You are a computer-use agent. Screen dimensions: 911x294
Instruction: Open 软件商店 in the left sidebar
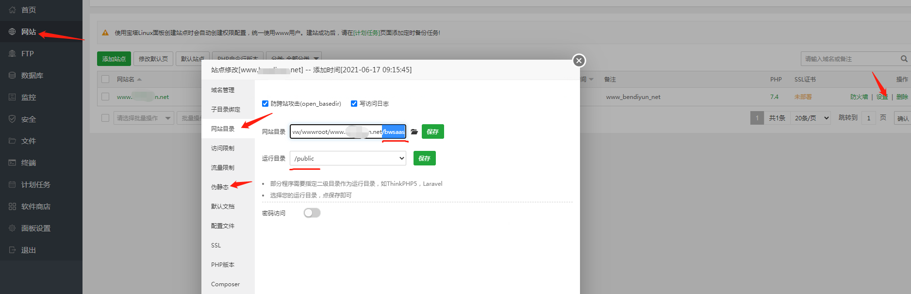pyautogui.click(x=41, y=206)
